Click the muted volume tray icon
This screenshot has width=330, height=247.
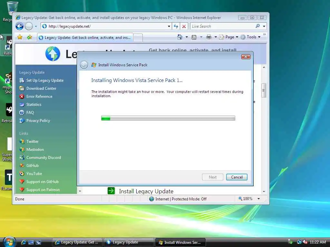[x=305, y=242]
